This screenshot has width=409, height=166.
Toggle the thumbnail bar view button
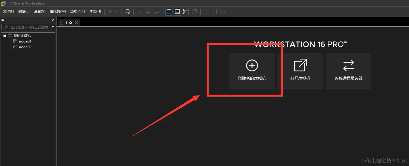[177, 12]
